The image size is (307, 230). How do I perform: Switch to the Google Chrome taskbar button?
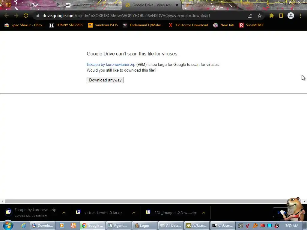click(92, 226)
